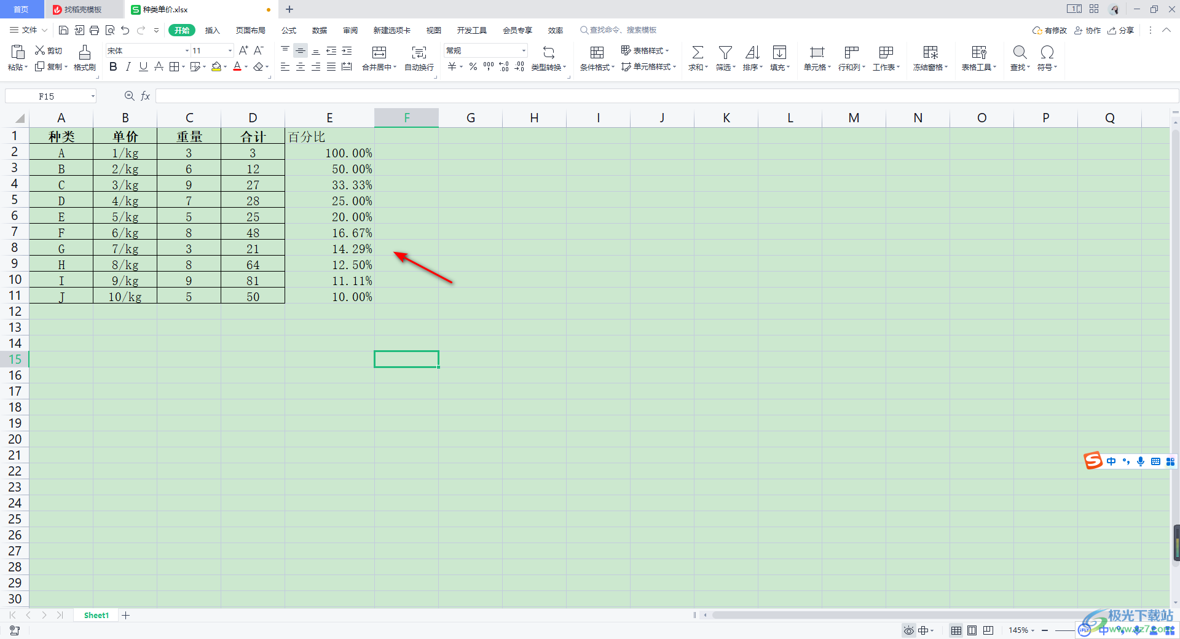Apply percent style format

[473, 66]
